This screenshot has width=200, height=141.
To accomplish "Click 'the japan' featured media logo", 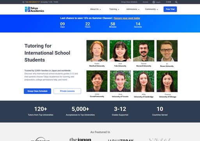I will [80, 139].
